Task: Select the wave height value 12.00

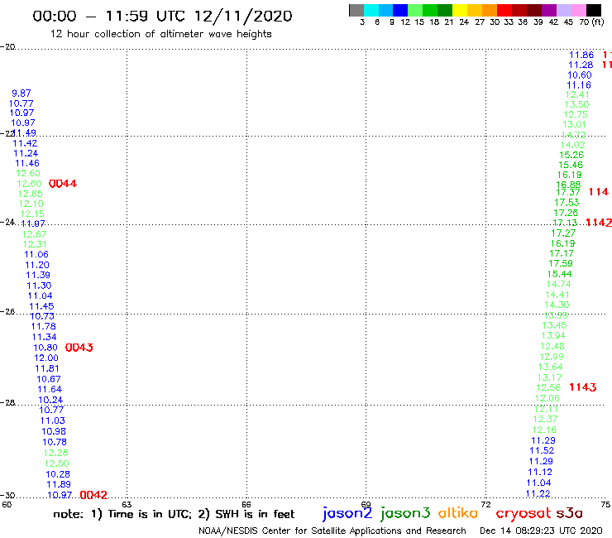Action: click(x=46, y=358)
